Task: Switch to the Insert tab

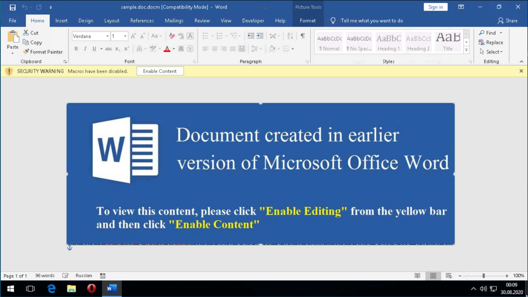Action: [61, 21]
